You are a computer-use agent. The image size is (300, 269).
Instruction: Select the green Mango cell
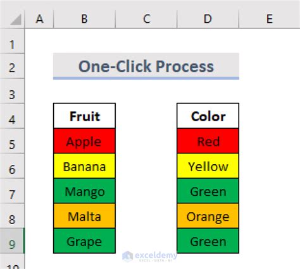(84, 191)
